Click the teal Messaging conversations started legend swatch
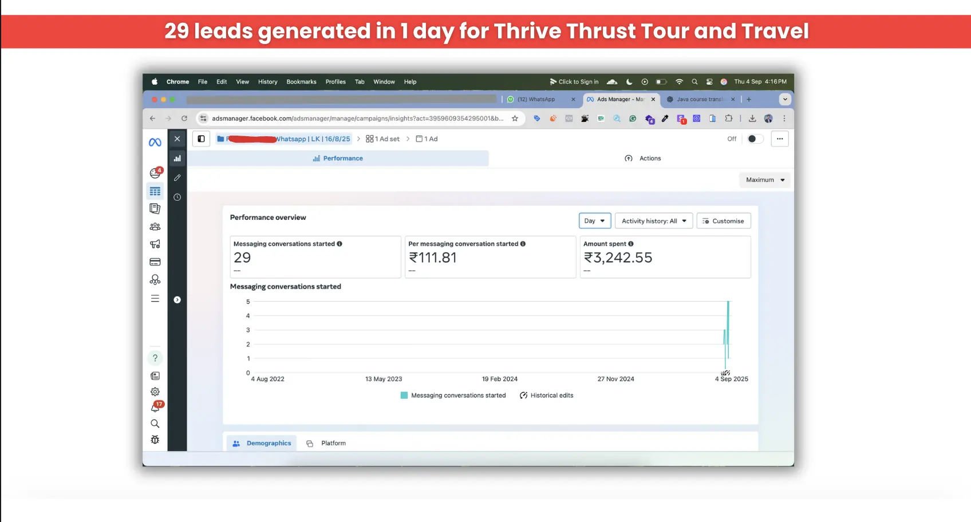971x522 pixels. point(404,396)
